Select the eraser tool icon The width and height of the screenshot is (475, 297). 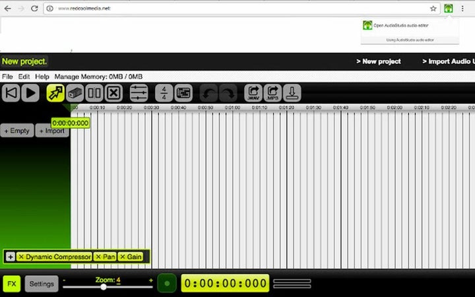tap(75, 93)
